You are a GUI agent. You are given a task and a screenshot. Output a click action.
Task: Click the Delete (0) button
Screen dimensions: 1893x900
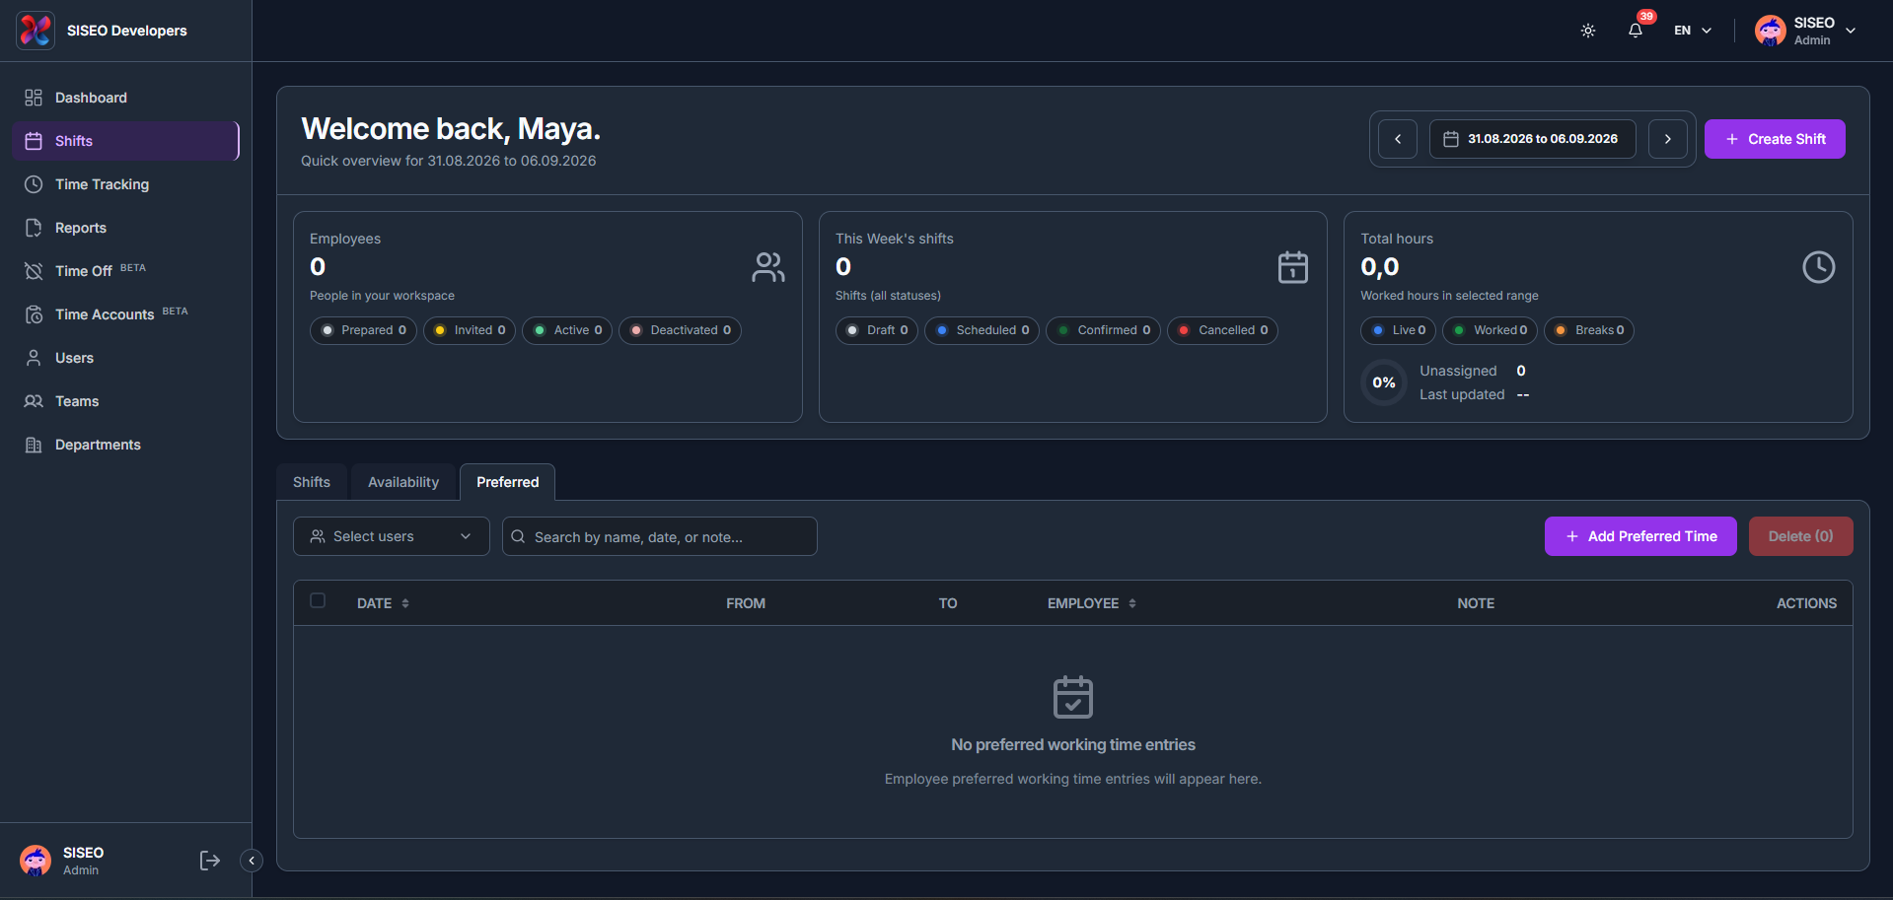tap(1801, 536)
